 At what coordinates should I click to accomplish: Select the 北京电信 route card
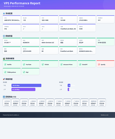click(x=7, y=103)
